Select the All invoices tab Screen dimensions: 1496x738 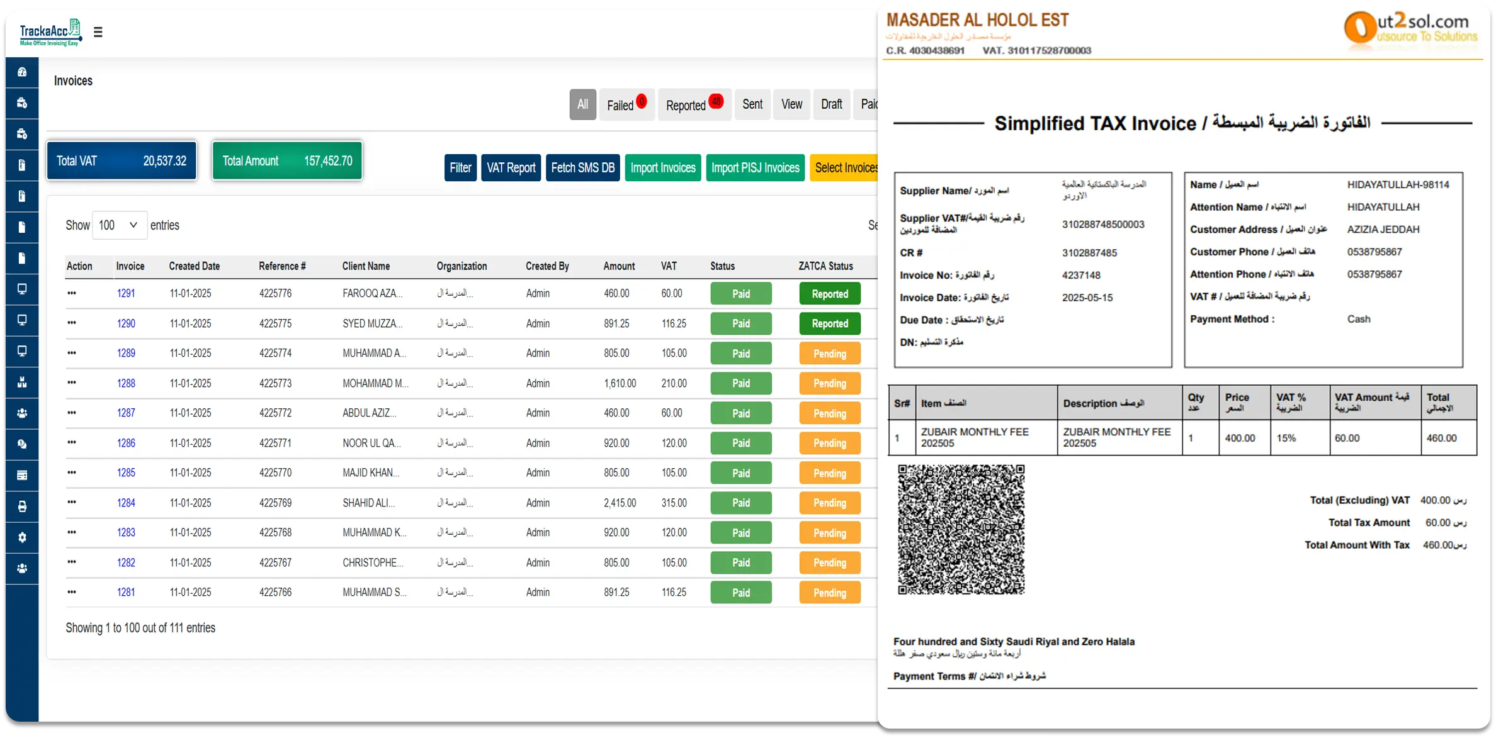point(583,104)
